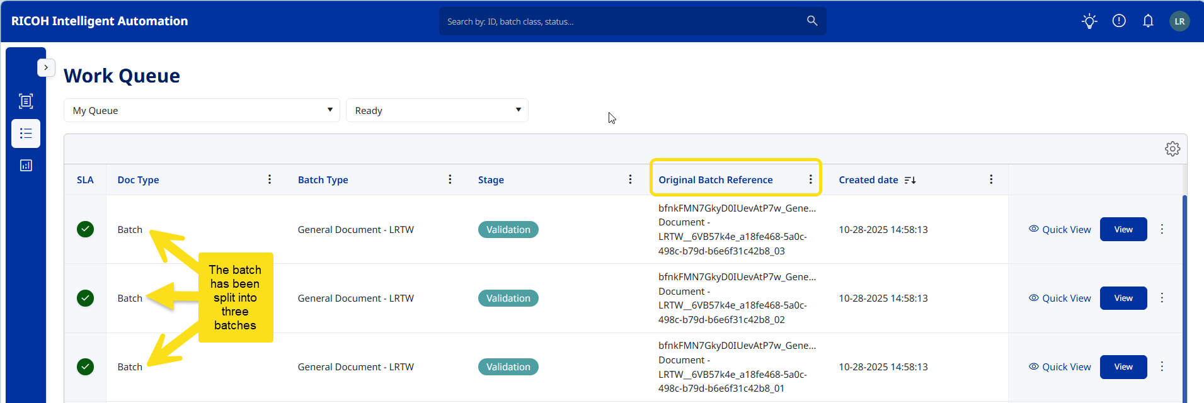Click Quick View for the second batch
Screen dimensions: 1204x403
click(x=1060, y=298)
